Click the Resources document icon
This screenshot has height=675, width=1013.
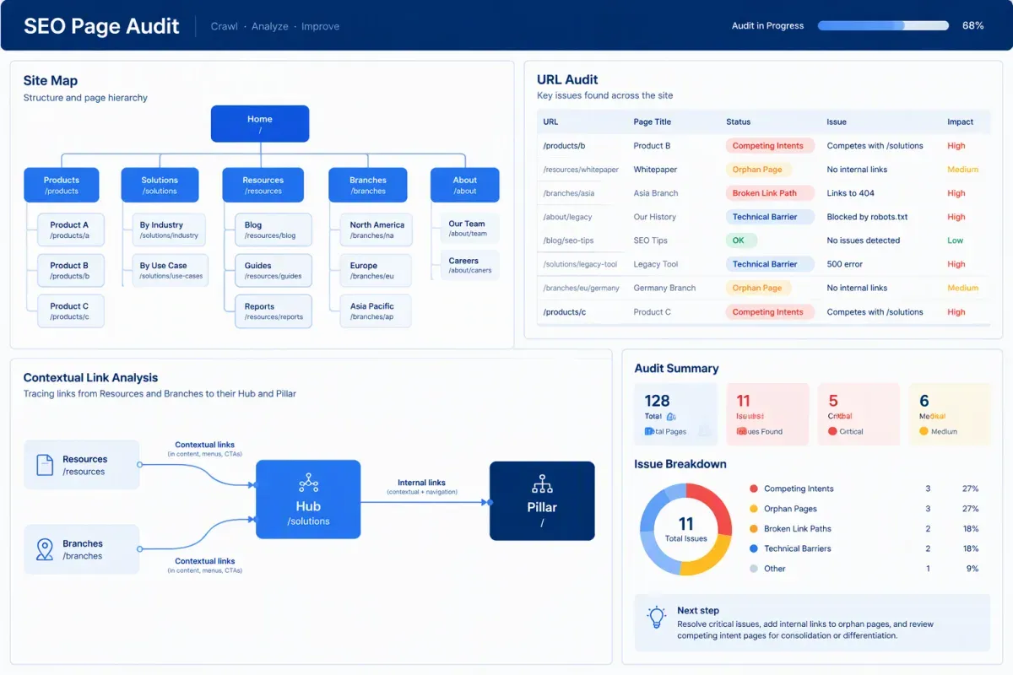click(x=45, y=465)
